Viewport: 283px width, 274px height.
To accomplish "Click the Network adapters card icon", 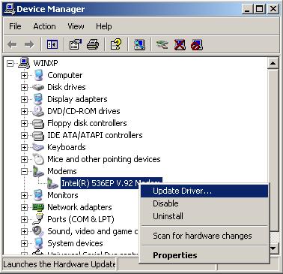I will point(38,207).
